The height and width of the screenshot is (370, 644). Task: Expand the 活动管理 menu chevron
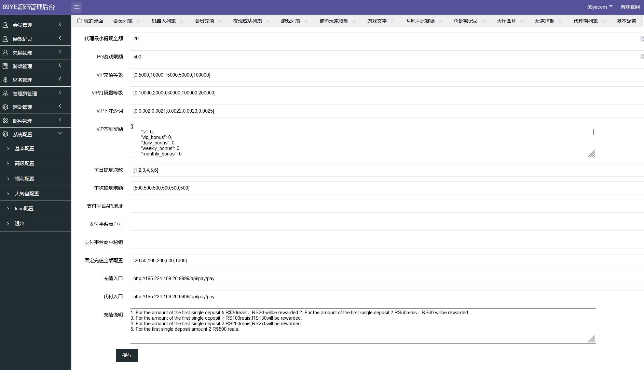[x=60, y=106]
